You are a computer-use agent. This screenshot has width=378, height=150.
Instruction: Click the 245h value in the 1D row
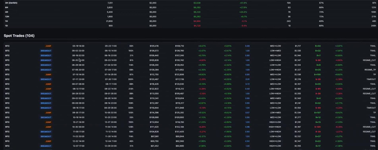(x=374, y=26)
